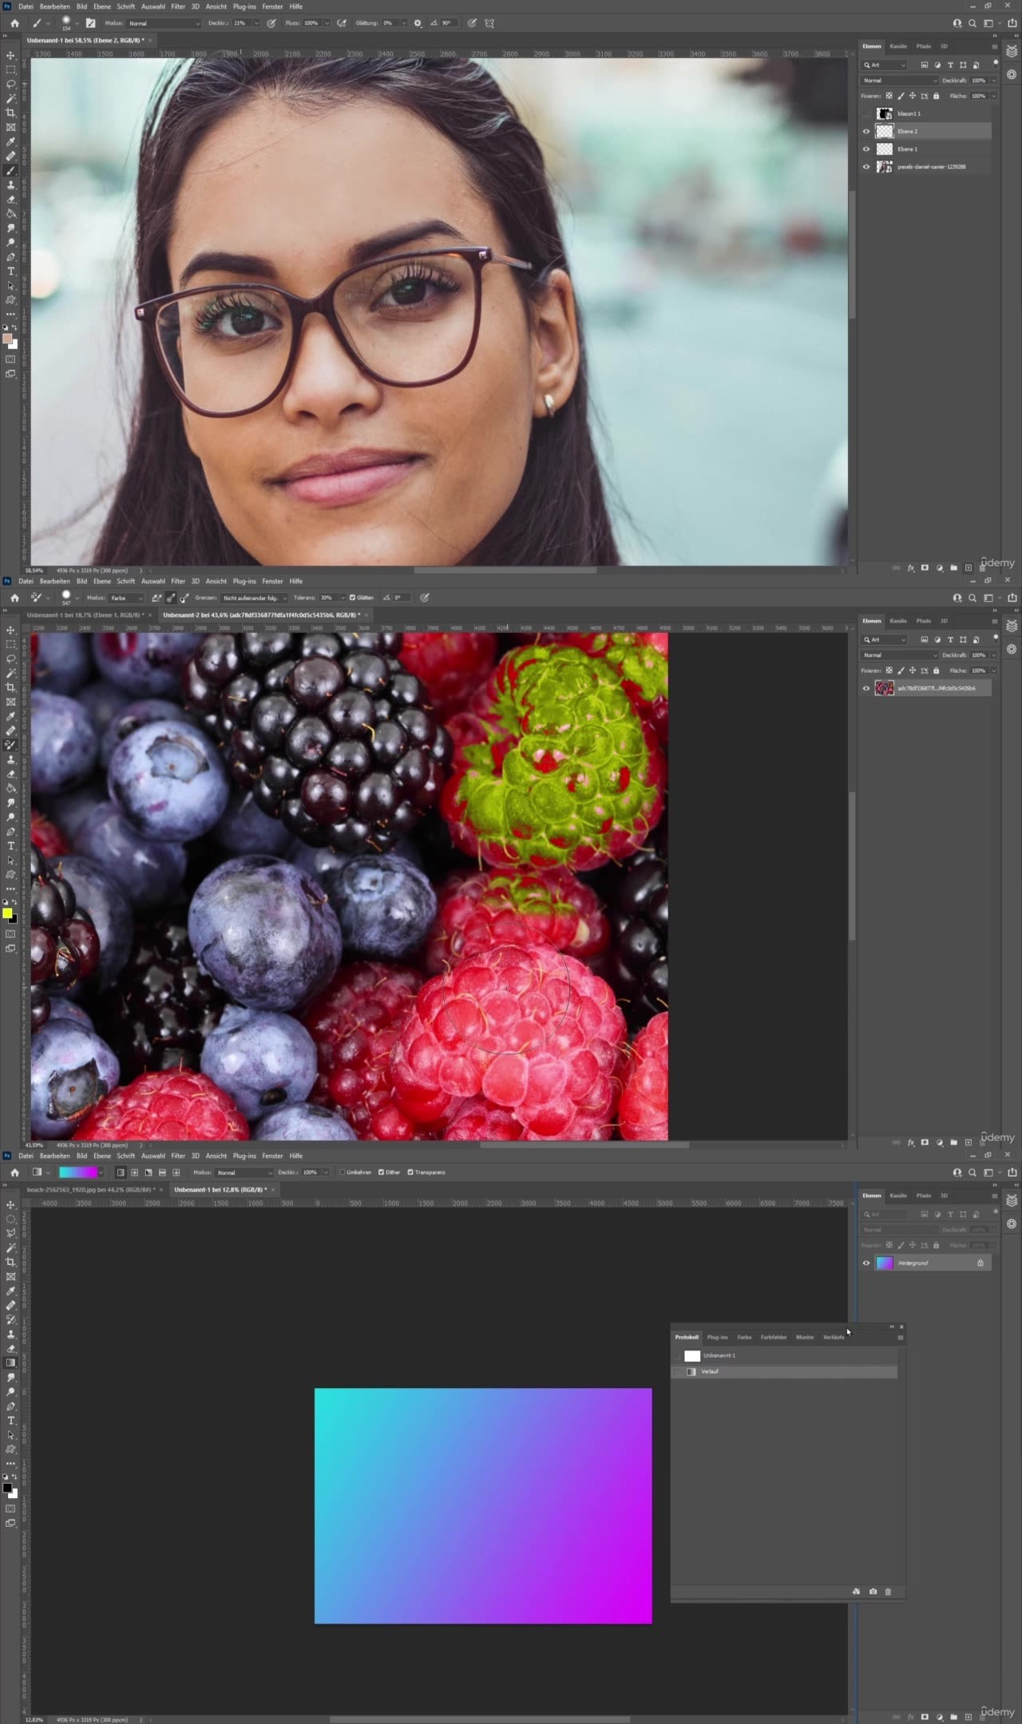The height and width of the screenshot is (1724, 1022).
Task: Collapse the Protokoll panel with double arrows
Action: point(892,1327)
